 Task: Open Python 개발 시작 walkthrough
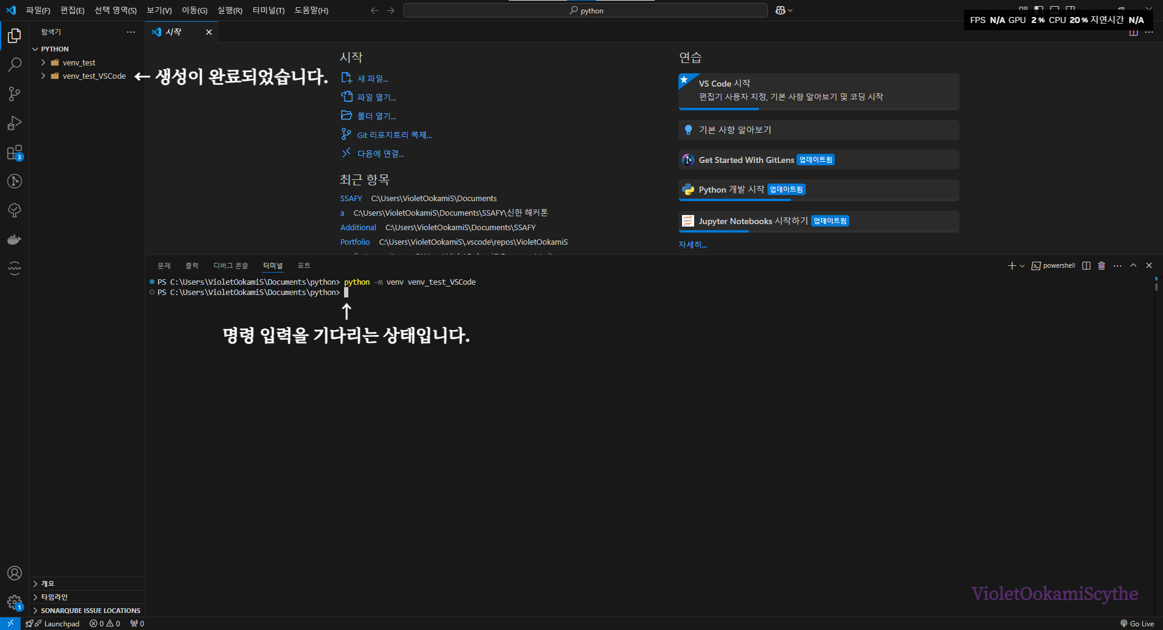pos(819,190)
